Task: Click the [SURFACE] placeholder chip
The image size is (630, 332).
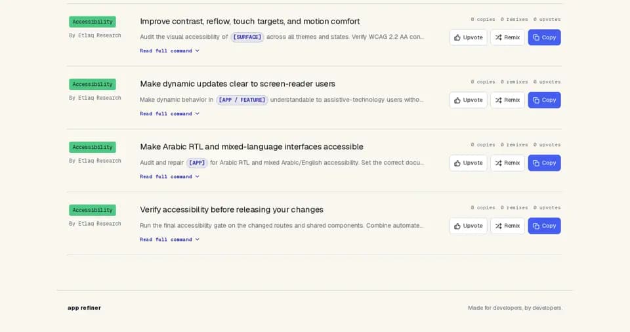Action: 247,37
